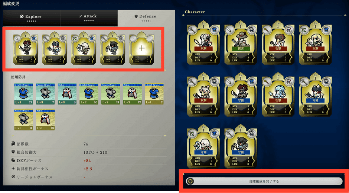Pick the Lv2 Heavy Armor with count 13
This screenshot has width=349, height=193.
(111, 94)
